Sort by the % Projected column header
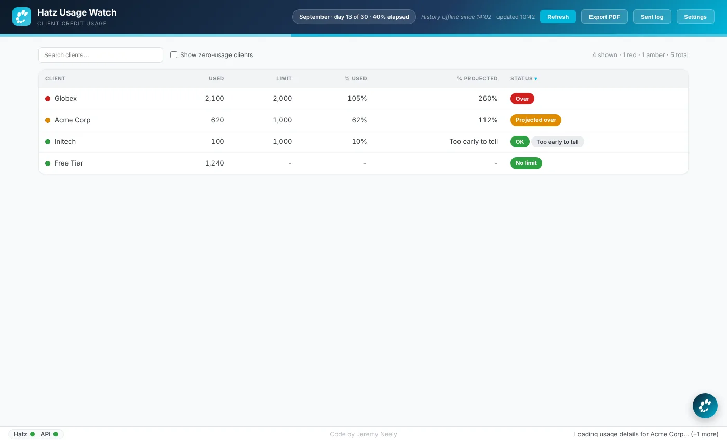This screenshot has width=727, height=441. coord(477,79)
